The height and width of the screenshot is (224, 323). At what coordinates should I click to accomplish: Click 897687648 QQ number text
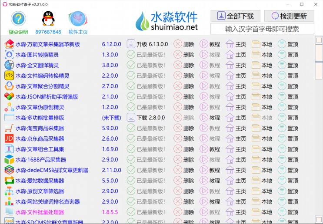pos(48,32)
